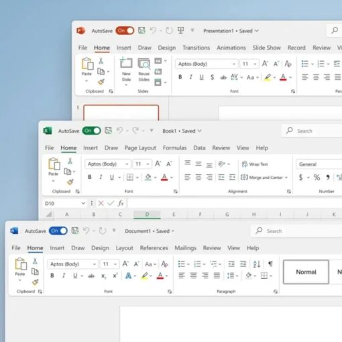The width and height of the screenshot is (342, 342).
Task: Click the Insert Function fx icon
Action: (121, 203)
